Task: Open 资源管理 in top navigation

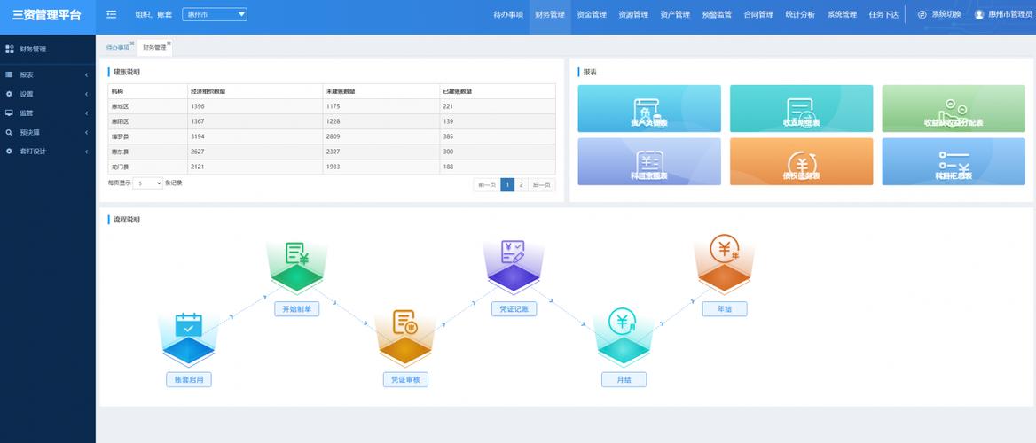Action: click(x=633, y=14)
